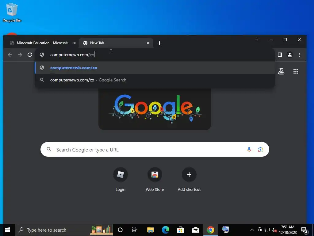Click the Search Google or type URL box
The width and height of the screenshot is (314, 236).
155,150
